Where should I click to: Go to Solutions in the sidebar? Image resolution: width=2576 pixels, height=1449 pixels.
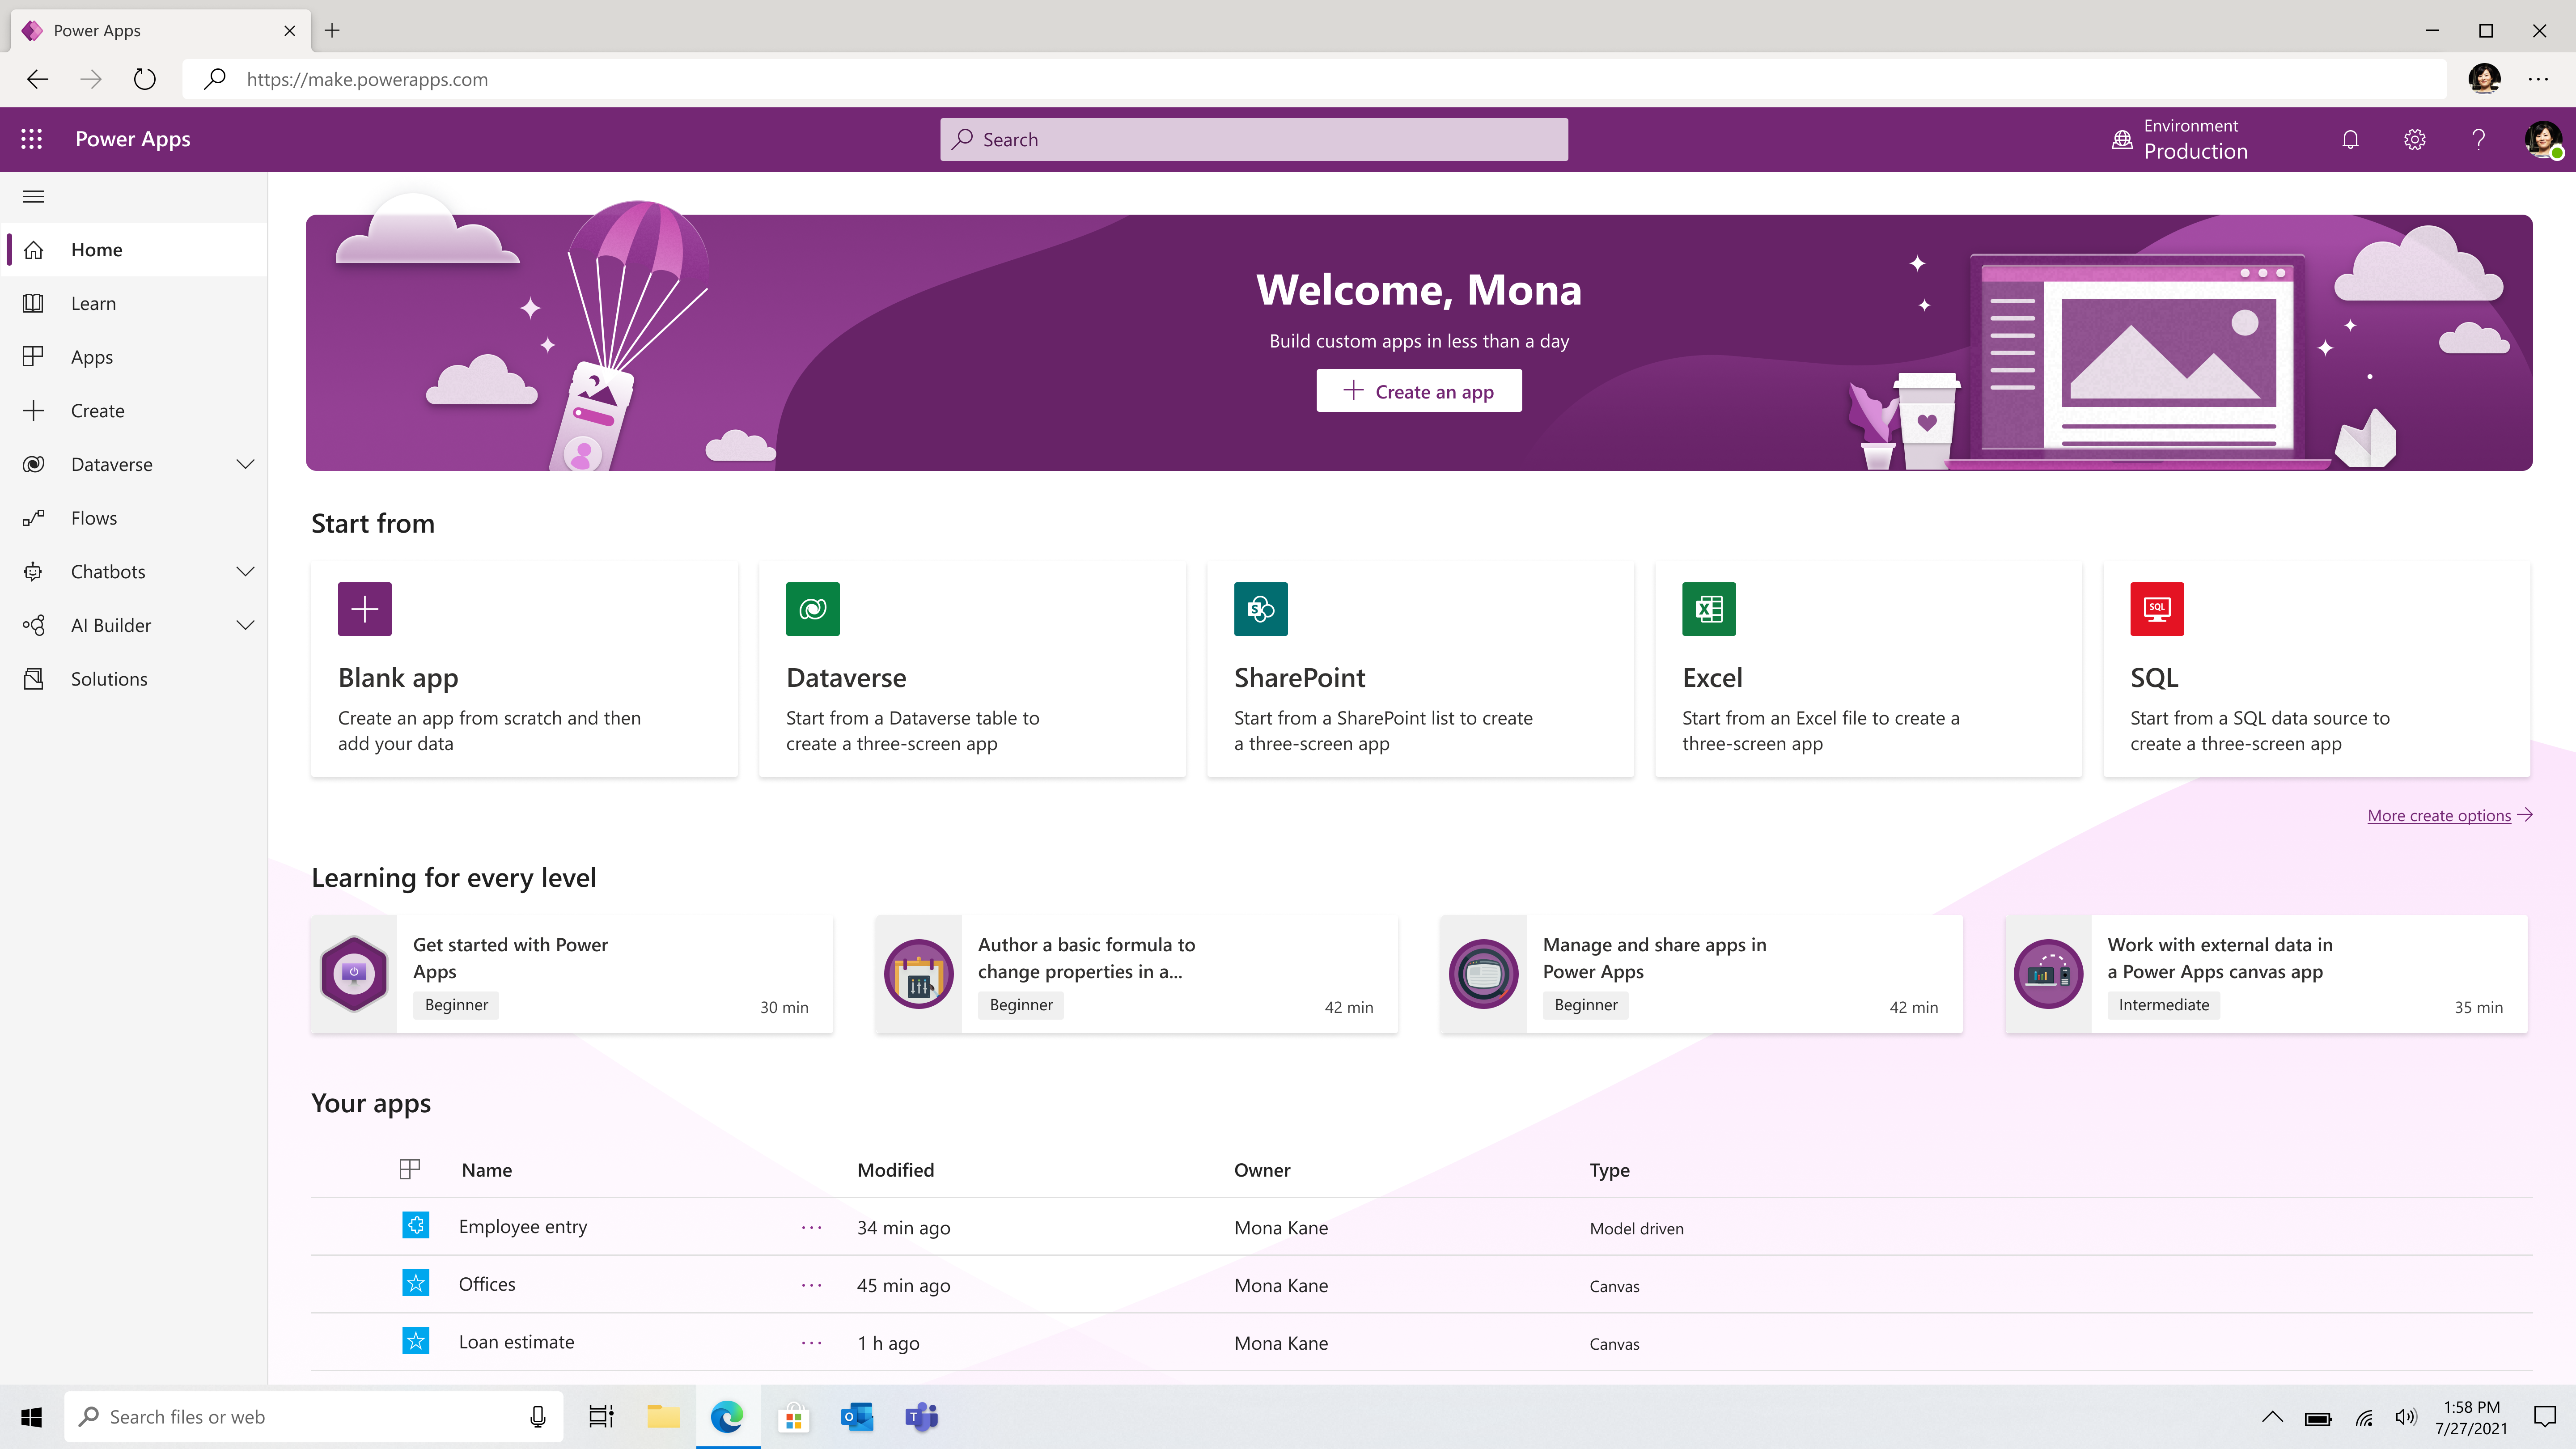pyautogui.click(x=109, y=679)
